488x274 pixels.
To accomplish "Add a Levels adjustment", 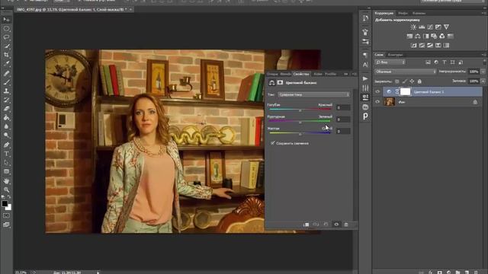I will pyautogui.click(x=422, y=27).
